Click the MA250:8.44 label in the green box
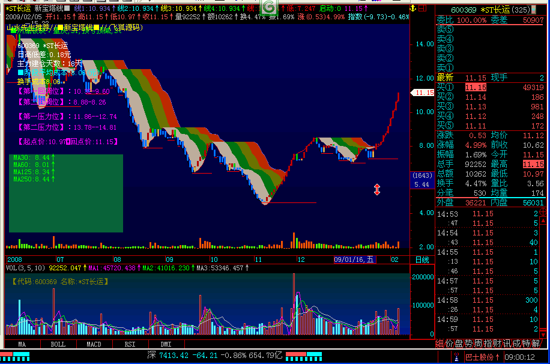Viewport: 550px width, 364px height. [34, 179]
